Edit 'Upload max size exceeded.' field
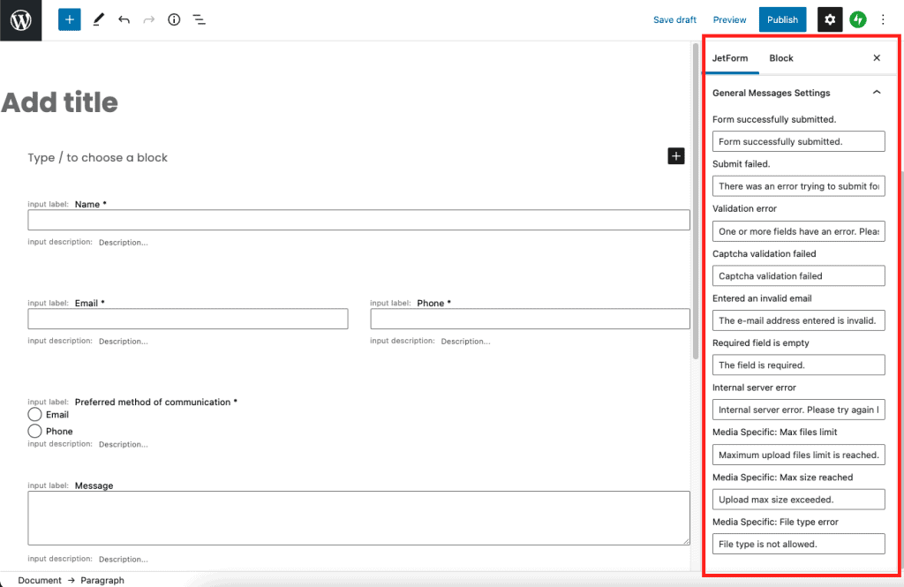 [x=798, y=500]
